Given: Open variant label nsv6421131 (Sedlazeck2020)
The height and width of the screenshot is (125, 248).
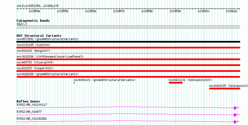Looking at the screenshot, I should pyautogui.click(x=190, y=80).
